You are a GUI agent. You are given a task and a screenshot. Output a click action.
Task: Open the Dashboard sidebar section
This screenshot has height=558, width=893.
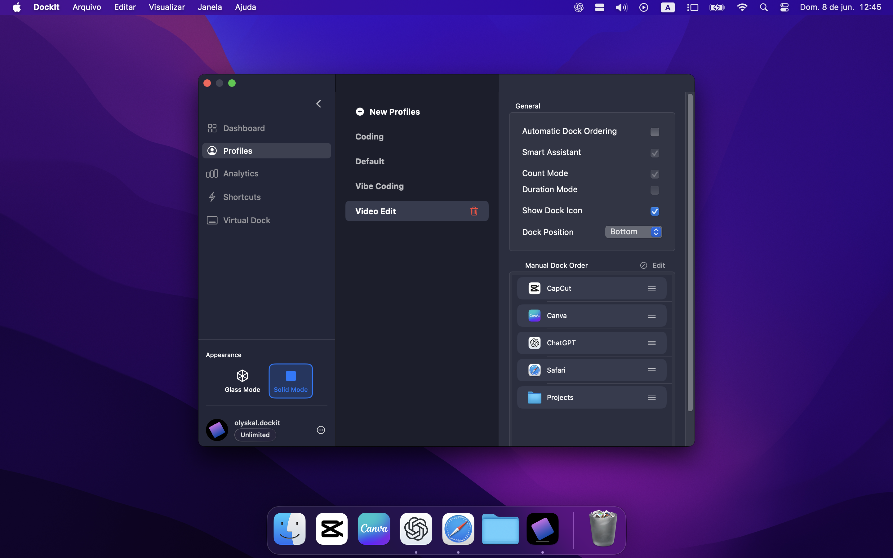[x=243, y=128]
